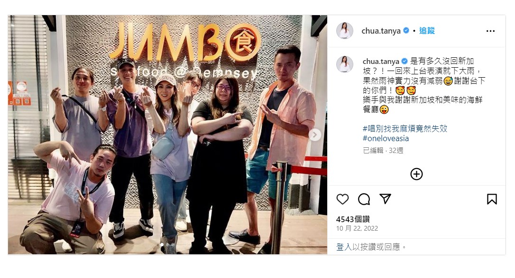Load more comments with the plus circle
Image resolution: width=515 pixels, height=278 pixels.
(416, 174)
